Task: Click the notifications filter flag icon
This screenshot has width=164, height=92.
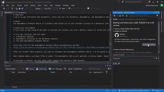Action: (119, 2)
